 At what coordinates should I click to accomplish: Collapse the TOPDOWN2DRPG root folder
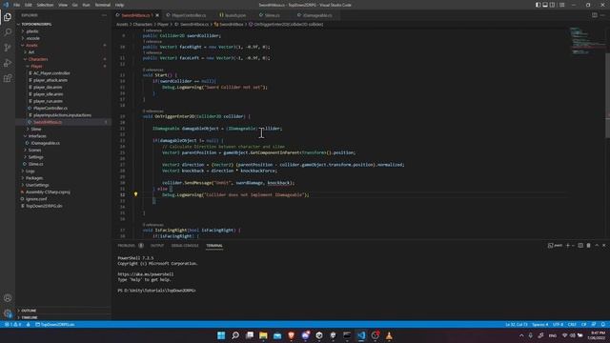(x=64, y=24)
